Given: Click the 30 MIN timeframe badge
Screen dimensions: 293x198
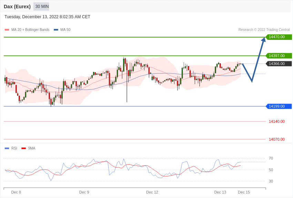Looking at the screenshot, I should pos(41,7).
